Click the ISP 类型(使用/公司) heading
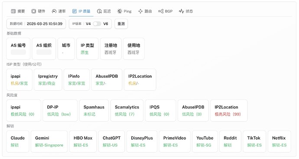The width and height of the screenshot is (299, 159). coord(24,64)
